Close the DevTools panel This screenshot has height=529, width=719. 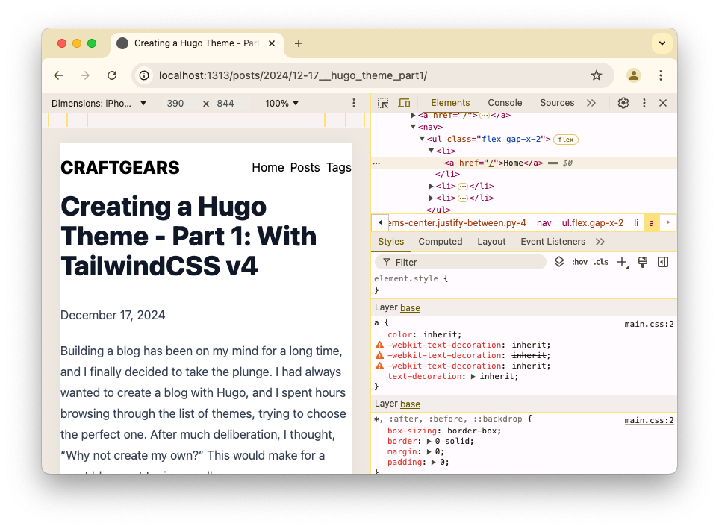click(x=663, y=103)
